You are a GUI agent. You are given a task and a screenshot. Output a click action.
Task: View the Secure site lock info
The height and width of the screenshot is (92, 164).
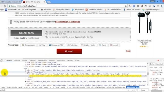click(x=12, y=6)
